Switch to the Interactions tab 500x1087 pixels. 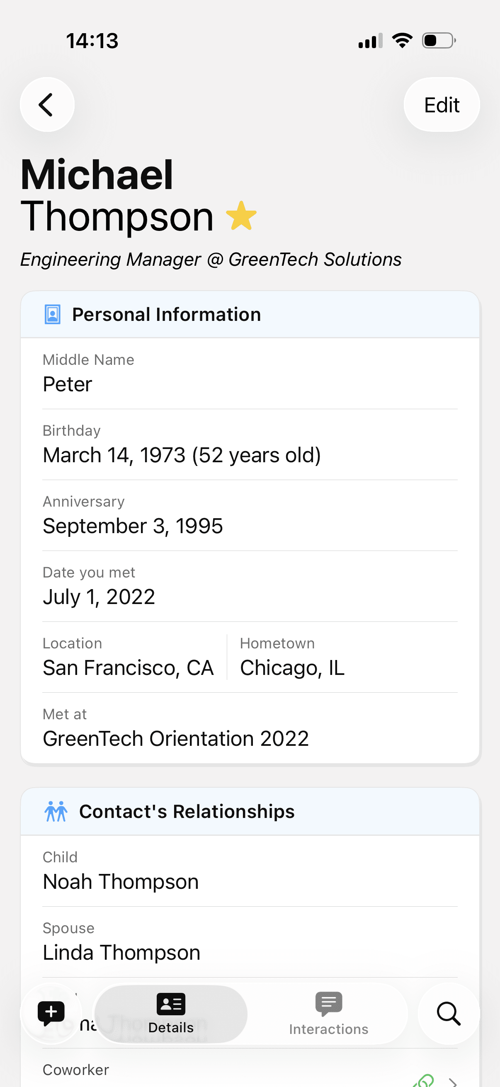click(328, 1013)
